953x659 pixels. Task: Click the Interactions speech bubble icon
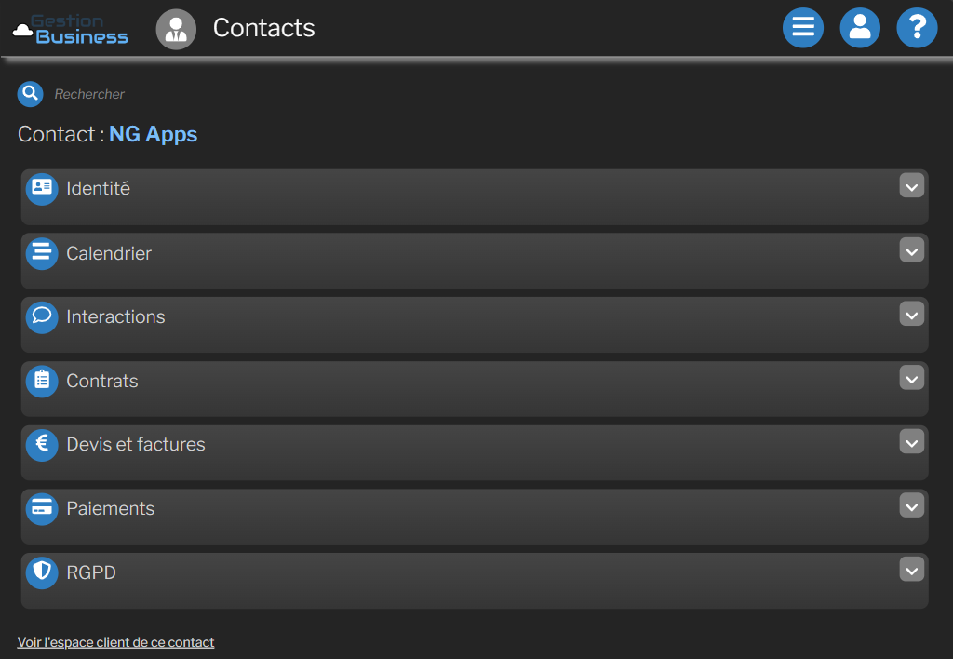coord(41,316)
